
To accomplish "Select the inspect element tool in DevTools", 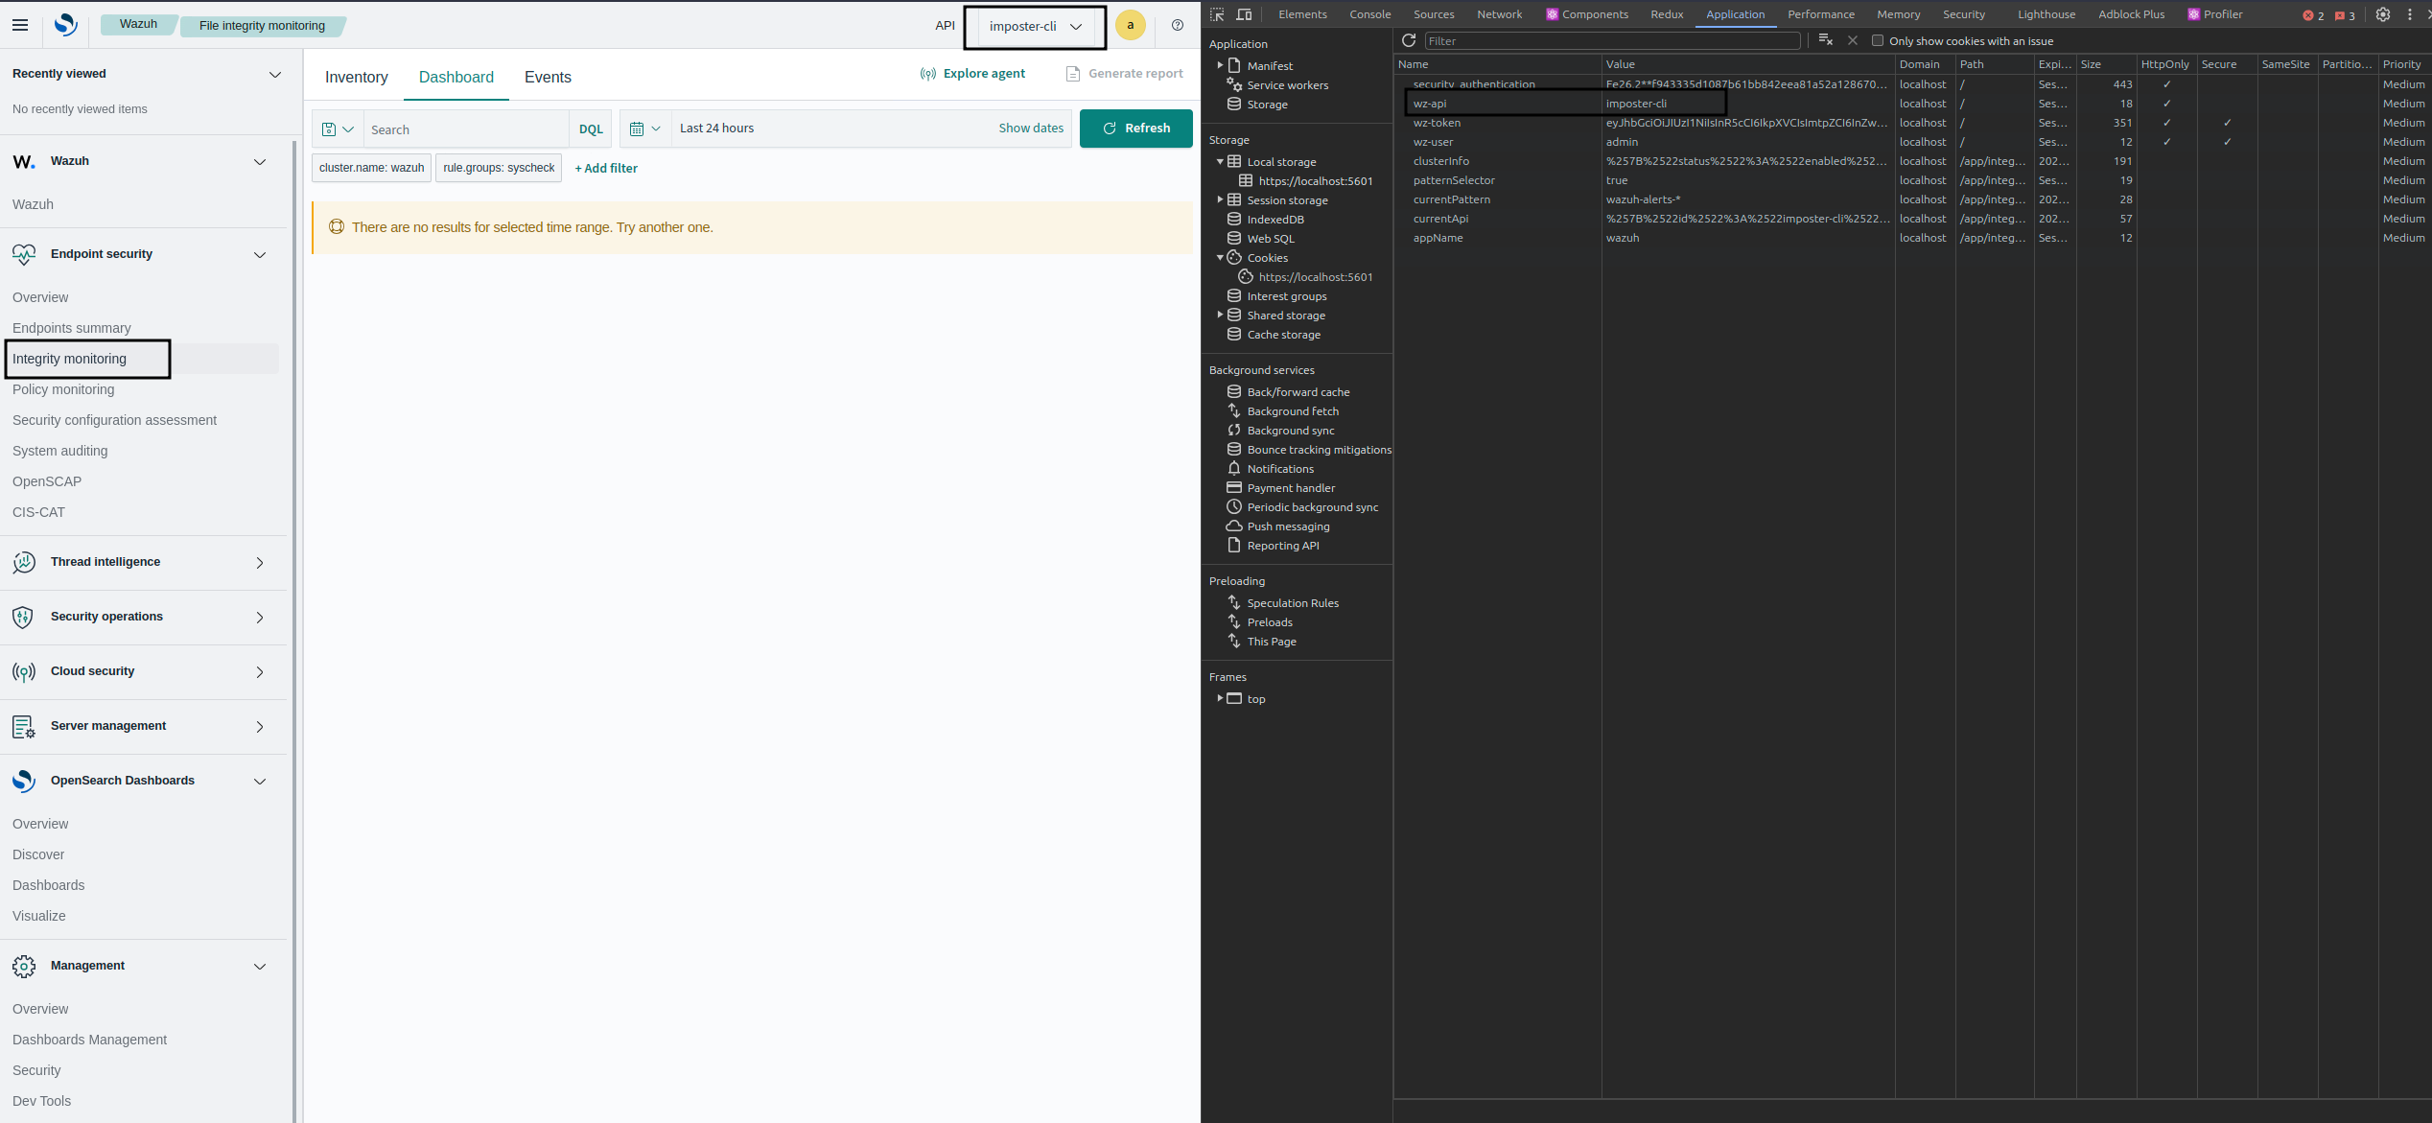I will pyautogui.click(x=1216, y=14).
